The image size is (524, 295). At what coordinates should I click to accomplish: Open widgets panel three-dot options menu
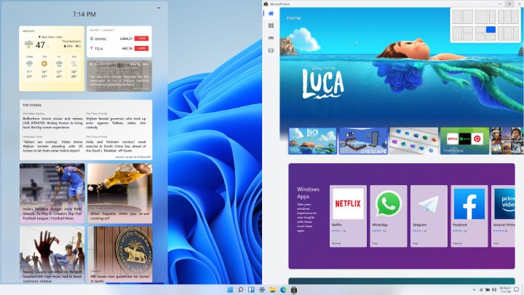tap(159, 8)
